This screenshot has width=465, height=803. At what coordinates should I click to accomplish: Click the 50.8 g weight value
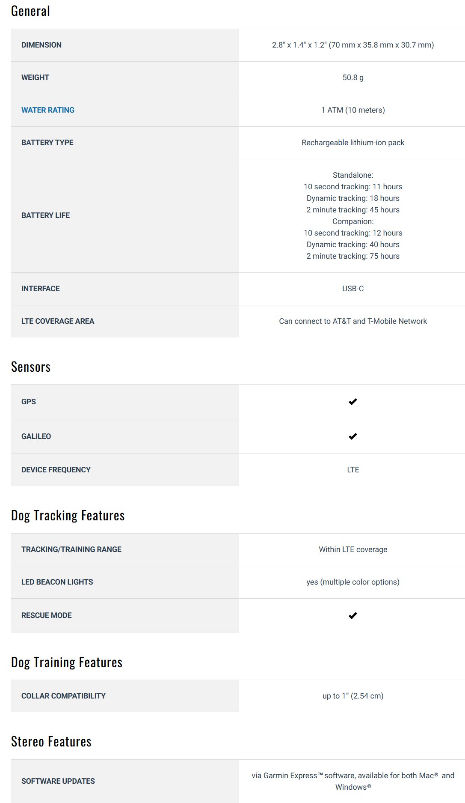click(x=353, y=78)
